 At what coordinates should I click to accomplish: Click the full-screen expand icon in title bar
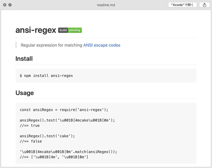(x=10, y=5)
